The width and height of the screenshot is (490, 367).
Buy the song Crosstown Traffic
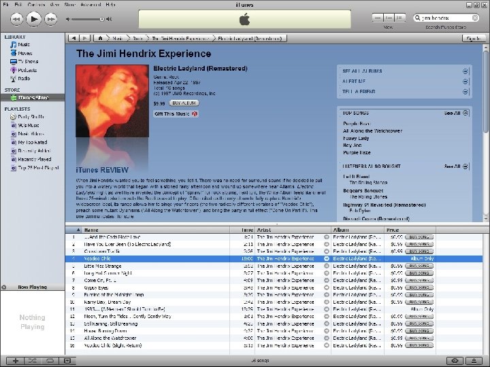[x=419, y=251]
